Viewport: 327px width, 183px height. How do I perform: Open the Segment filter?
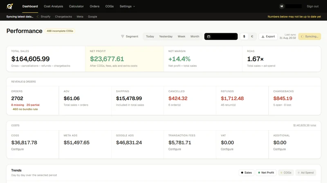129,36
